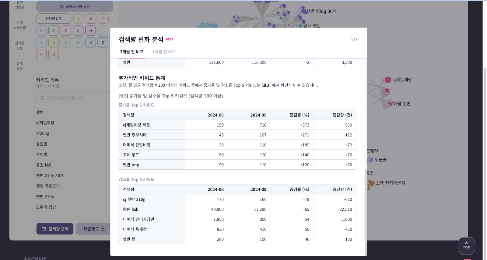Click the cj 햇반 210g table row
Image resolution: width=487 pixels, height=260 pixels.
coord(237,199)
